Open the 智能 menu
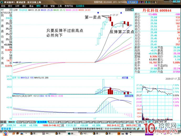Image resolution: width=181 pixels, height=136 pixels. 52,6
